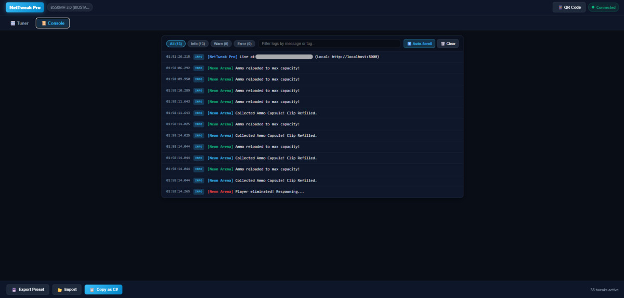
Task: Show all logs with the All (13) filter
Action: click(x=176, y=44)
